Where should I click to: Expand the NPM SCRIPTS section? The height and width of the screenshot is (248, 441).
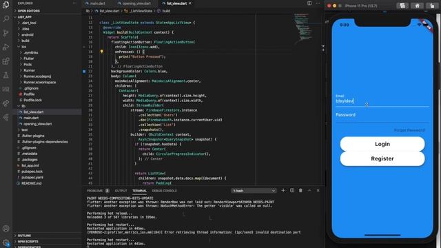point(28,242)
